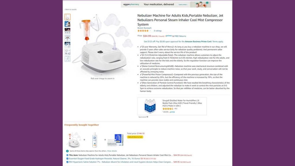Uncheck the Essential Oxygen Hydrogen Peroxide checkbox
Image resolution: width=295 pixels, height=166 pixels.
67,159
